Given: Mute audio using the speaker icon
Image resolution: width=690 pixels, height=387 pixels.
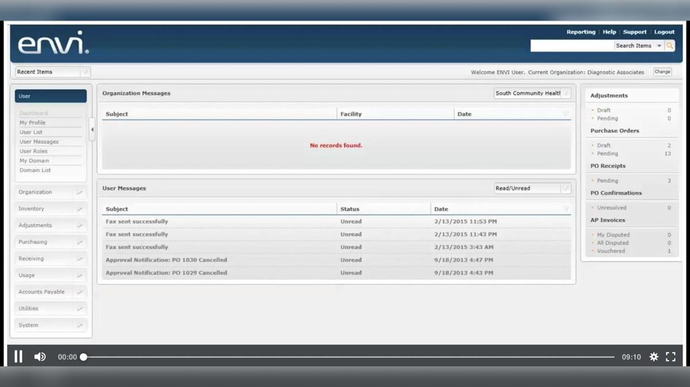Looking at the screenshot, I should point(40,357).
